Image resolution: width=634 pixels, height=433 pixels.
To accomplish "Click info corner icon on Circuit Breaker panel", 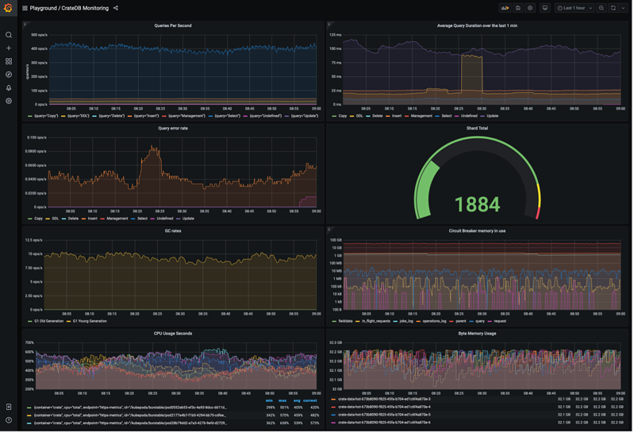I will tap(329, 230).
